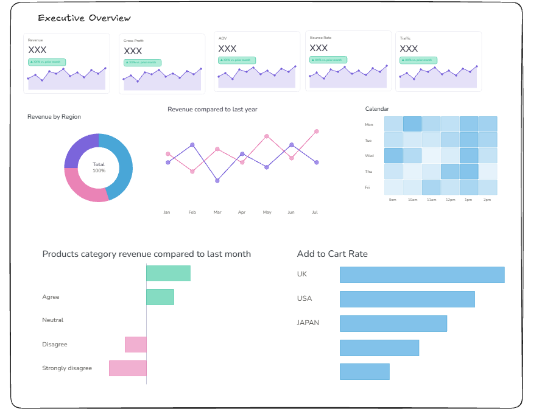The height and width of the screenshot is (417, 542).
Task: Click the Revenue by Region title
Action: 54,117
